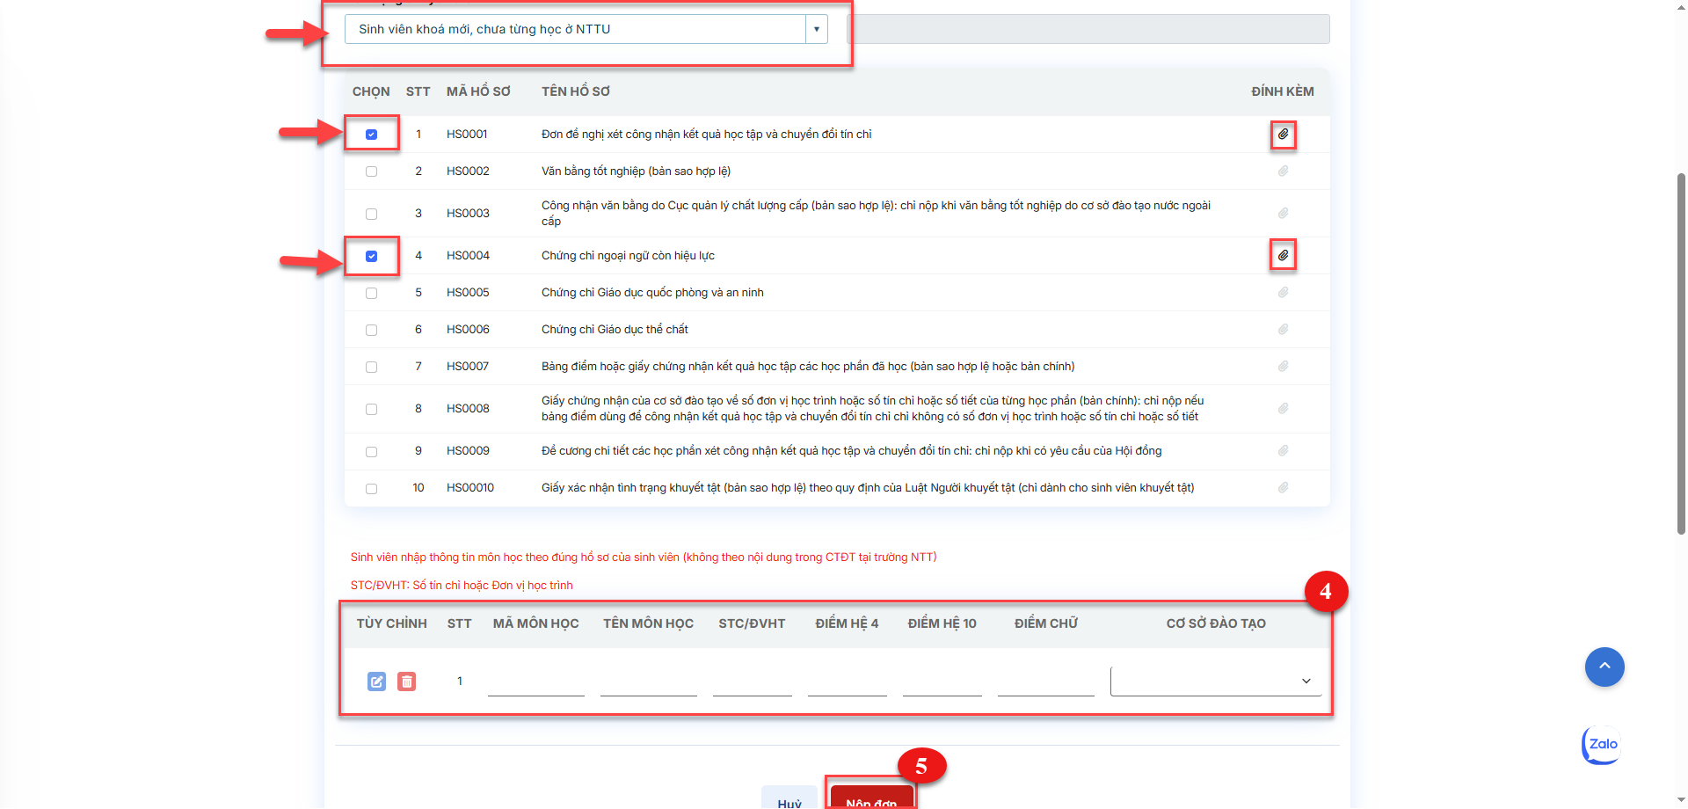
Task: Click the paperclip icon for HS0007 row
Action: pyautogui.click(x=1283, y=367)
